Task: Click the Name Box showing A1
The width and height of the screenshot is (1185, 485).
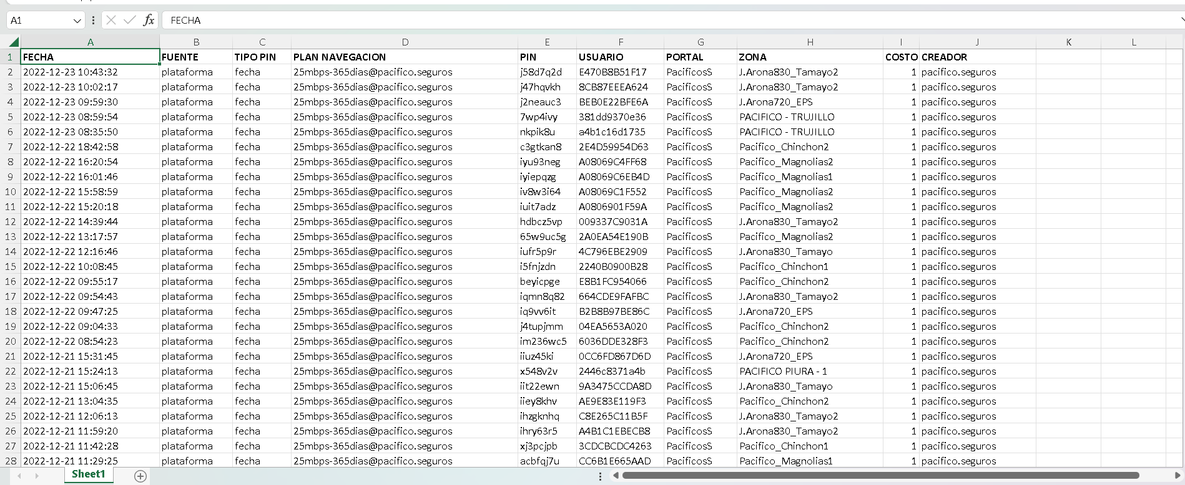Action: [x=39, y=20]
